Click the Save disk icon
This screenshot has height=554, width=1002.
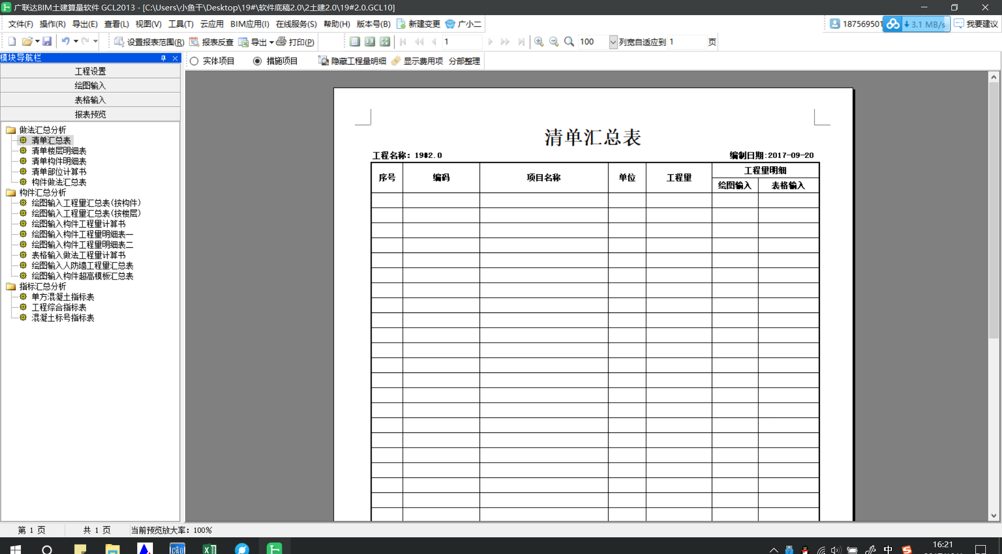pos(47,42)
